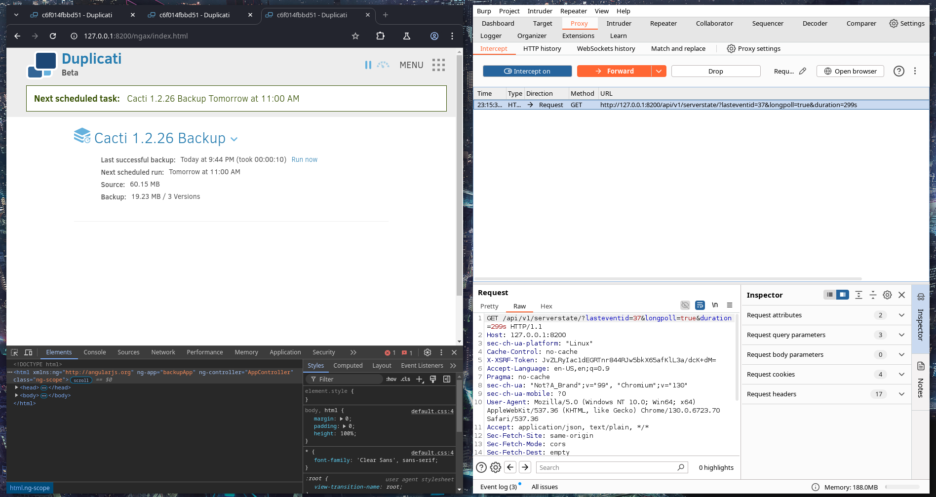This screenshot has height=497, width=936.
Task: Go to previous search match arrow
Action: coord(510,467)
